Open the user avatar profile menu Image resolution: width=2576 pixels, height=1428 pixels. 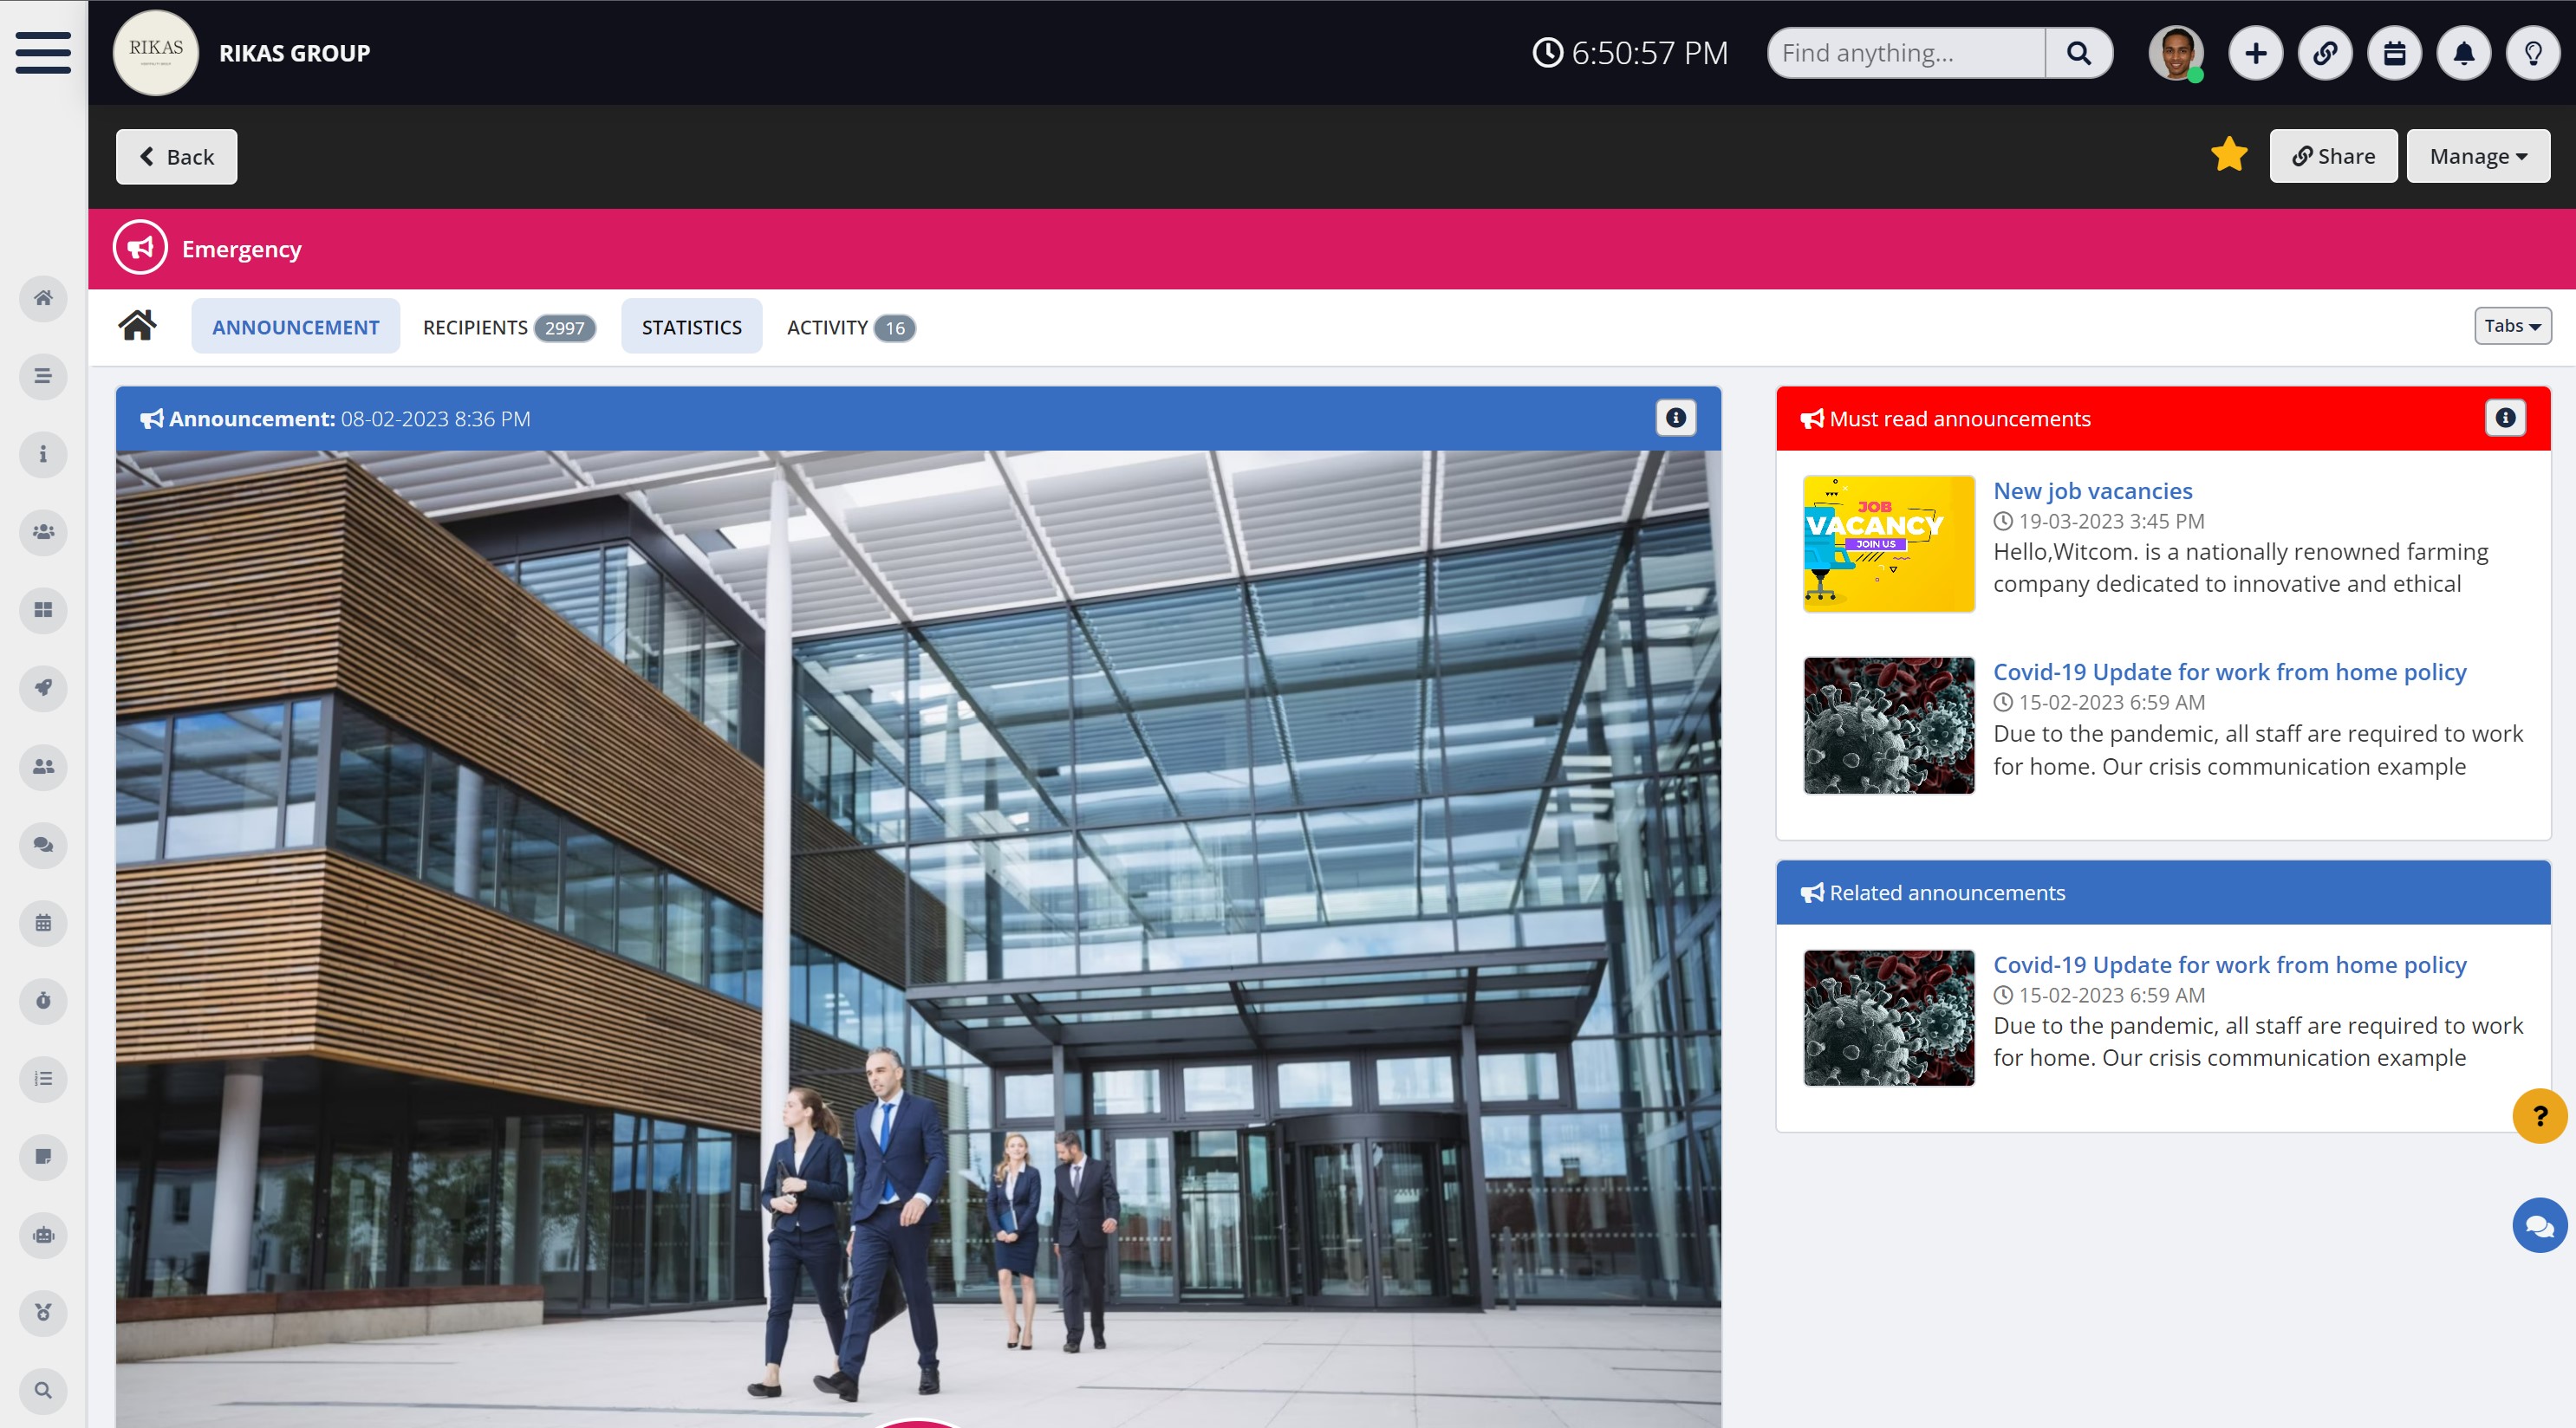click(2176, 53)
